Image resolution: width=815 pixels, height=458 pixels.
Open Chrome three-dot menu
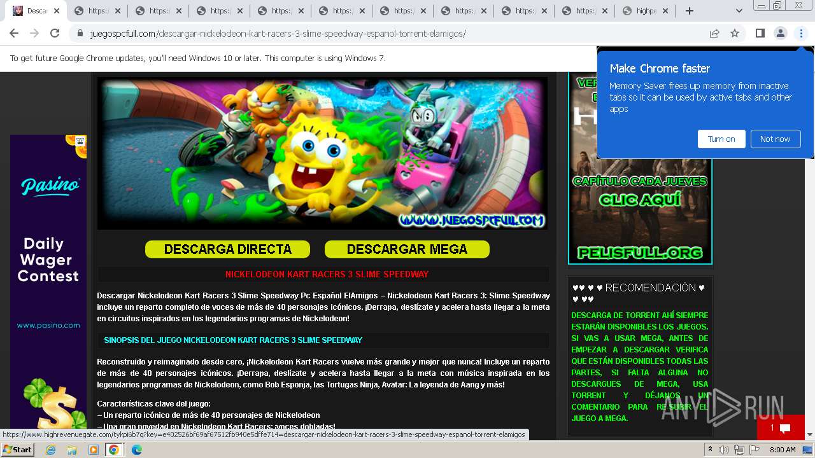(x=801, y=33)
